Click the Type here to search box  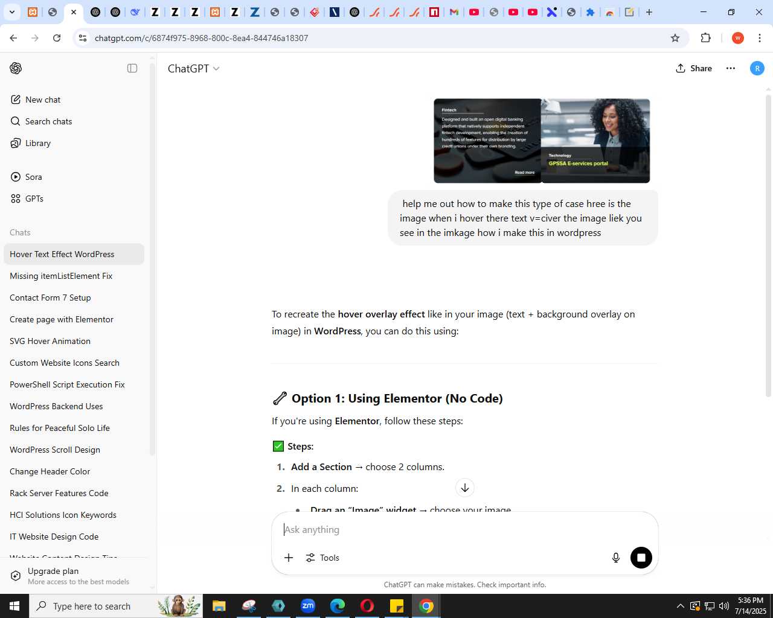click(116, 606)
